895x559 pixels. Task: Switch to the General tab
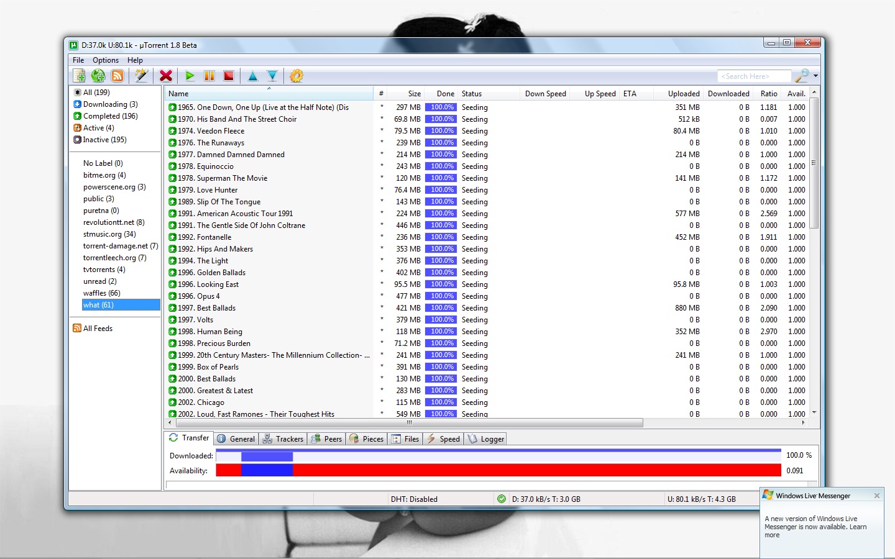coord(236,439)
